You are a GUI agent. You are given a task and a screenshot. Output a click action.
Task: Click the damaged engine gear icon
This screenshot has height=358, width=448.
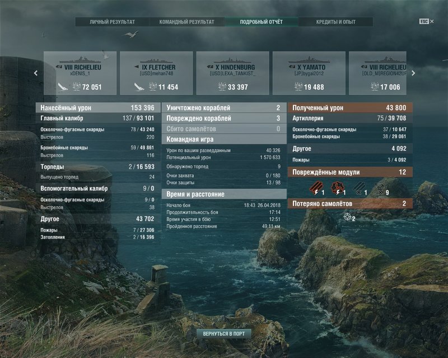(x=336, y=187)
